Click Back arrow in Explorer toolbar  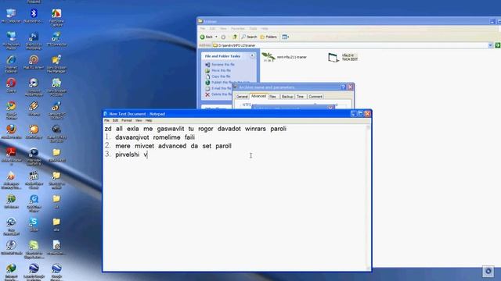(207, 37)
